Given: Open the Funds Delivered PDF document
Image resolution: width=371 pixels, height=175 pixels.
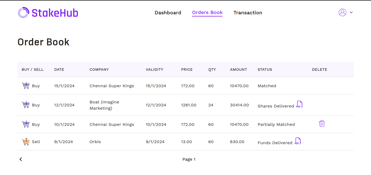Looking at the screenshot, I should click(x=298, y=141).
